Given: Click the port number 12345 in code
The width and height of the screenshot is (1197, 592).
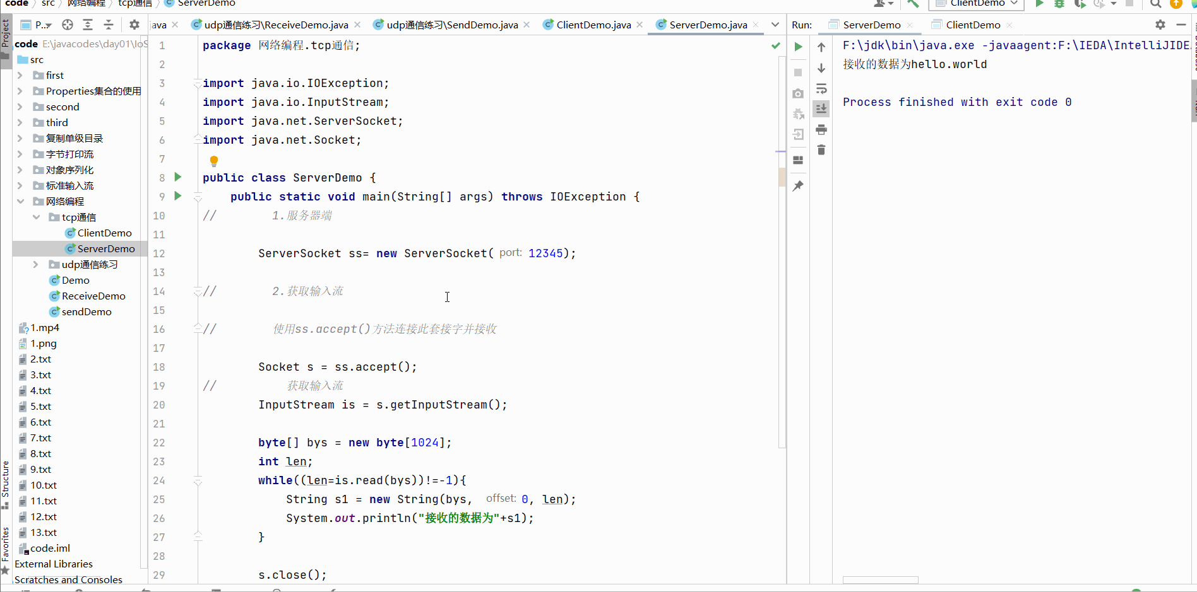Looking at the screenshot, I should tap(545, 253).
